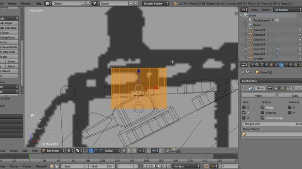Open the All Scenes outliner dropdown
The height and width of the screenshot is (169, 302).
tap(287, 9)
